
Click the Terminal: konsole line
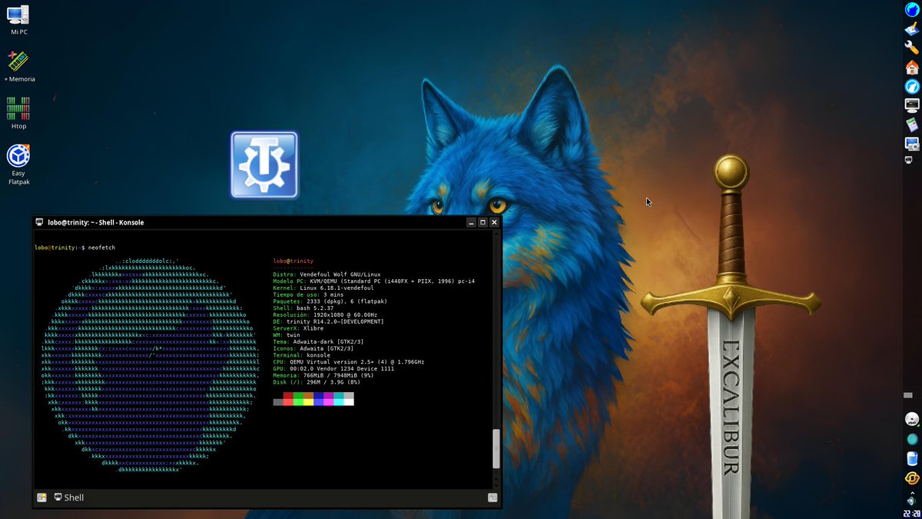pos(302,355)
